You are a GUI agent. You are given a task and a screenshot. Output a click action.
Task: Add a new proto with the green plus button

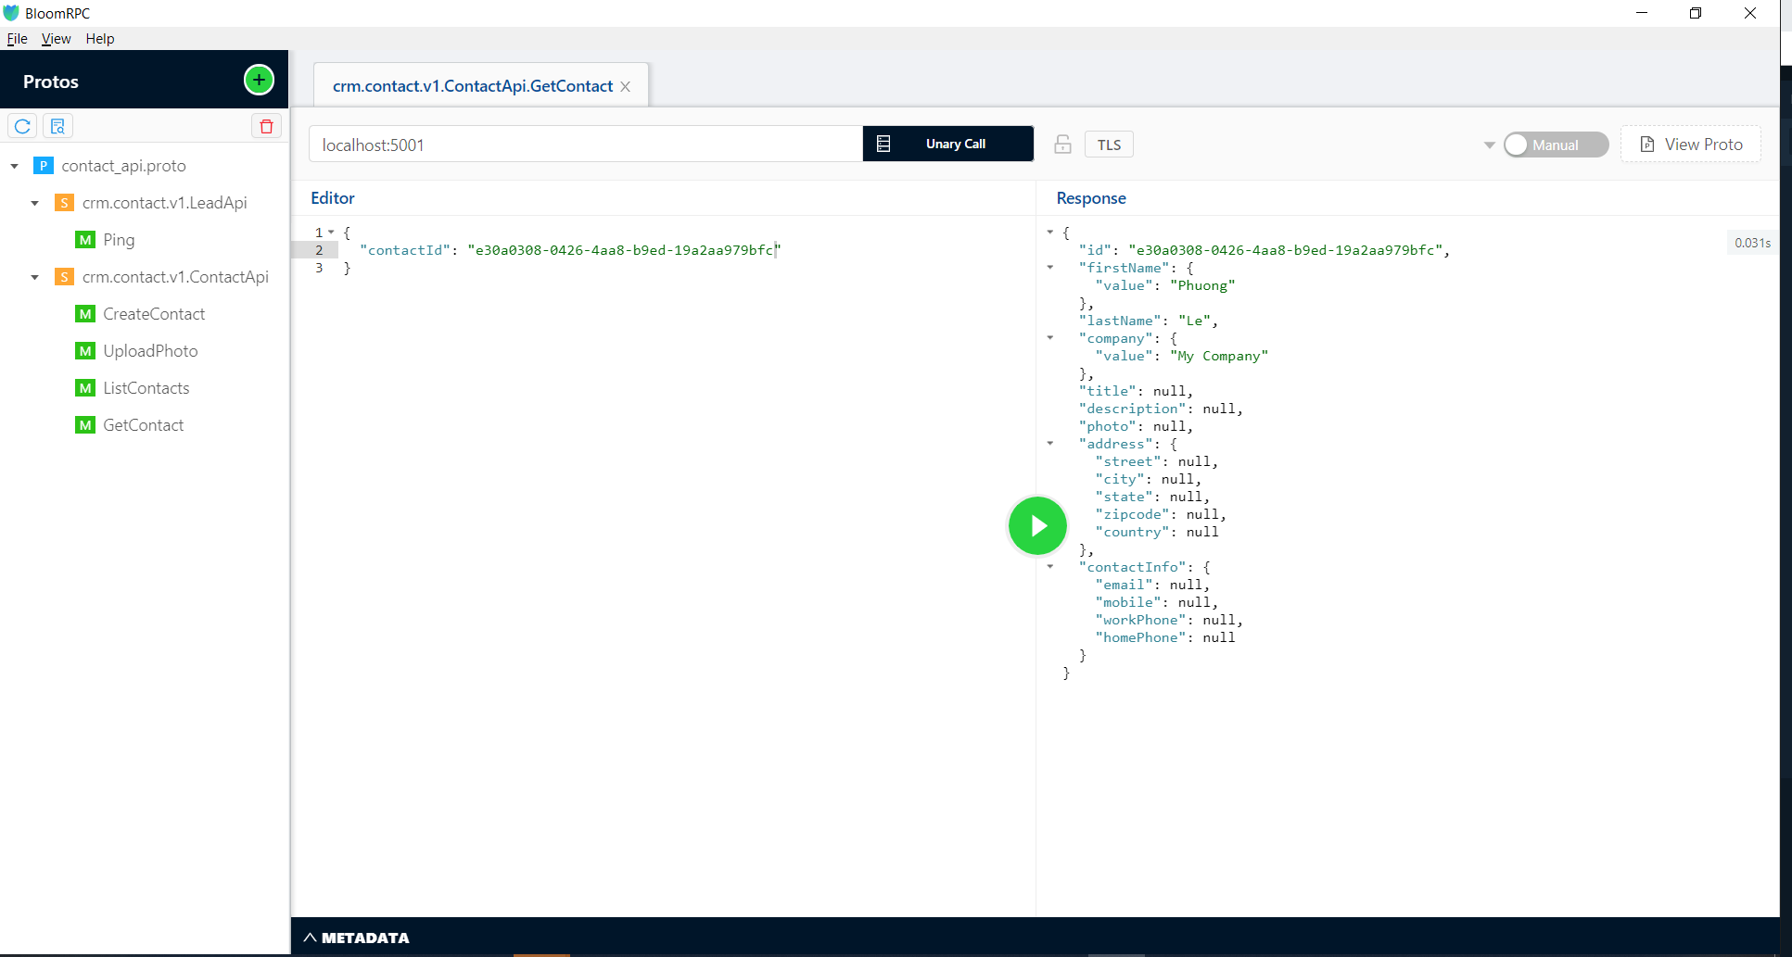pos(259,80)
